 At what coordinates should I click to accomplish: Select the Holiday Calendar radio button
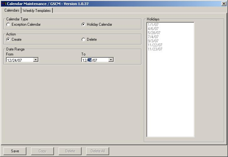[83, 24]
